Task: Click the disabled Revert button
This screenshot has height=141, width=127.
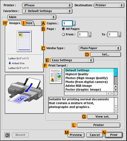Action: click(20, 135)
